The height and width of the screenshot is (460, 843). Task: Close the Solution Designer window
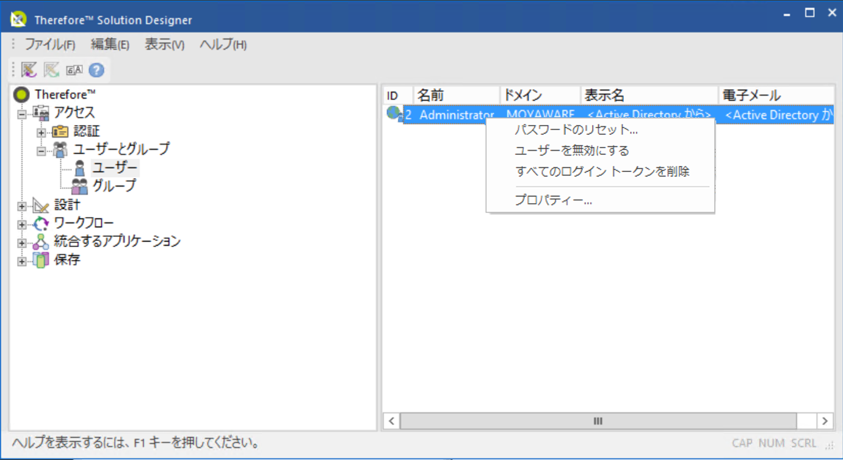pos(833,13)
